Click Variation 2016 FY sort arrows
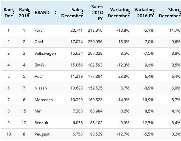This screenshot has width=181, height=141. (x=154, y=12)
